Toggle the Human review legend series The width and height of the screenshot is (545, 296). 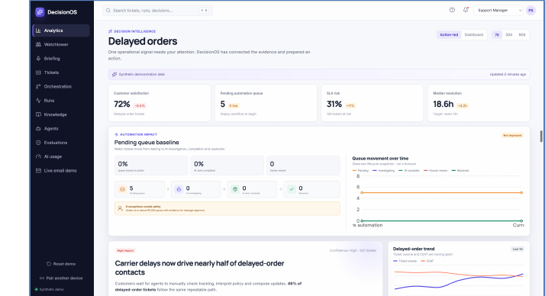point(436,171)
